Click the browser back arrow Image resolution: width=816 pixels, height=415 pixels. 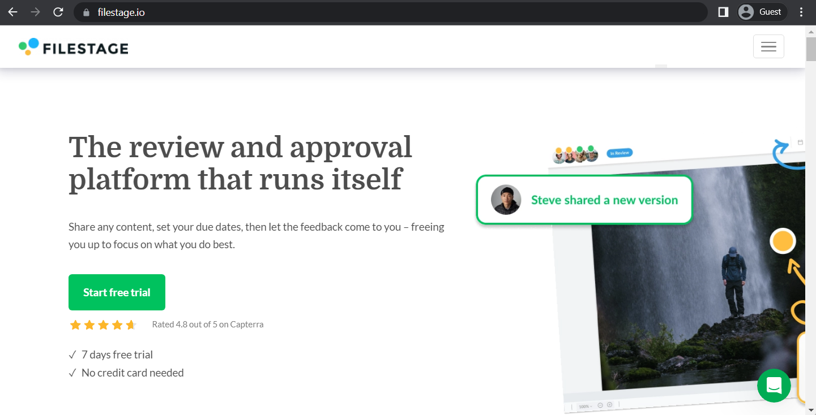coord(12,12)
